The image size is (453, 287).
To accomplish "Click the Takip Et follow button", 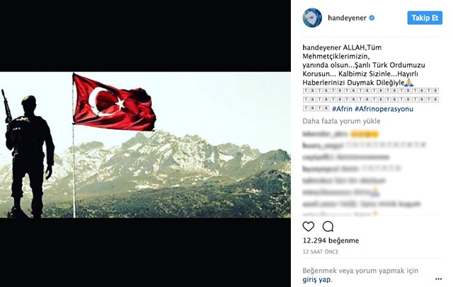I will 425,18.
